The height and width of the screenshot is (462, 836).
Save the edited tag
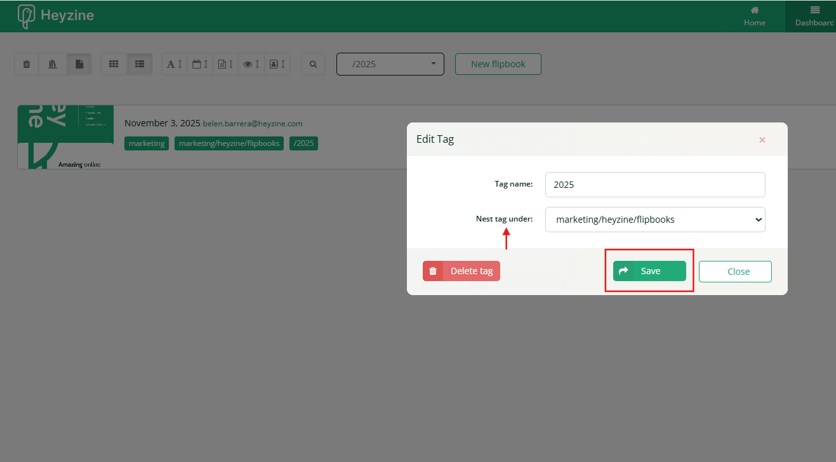tap(649, 271)
